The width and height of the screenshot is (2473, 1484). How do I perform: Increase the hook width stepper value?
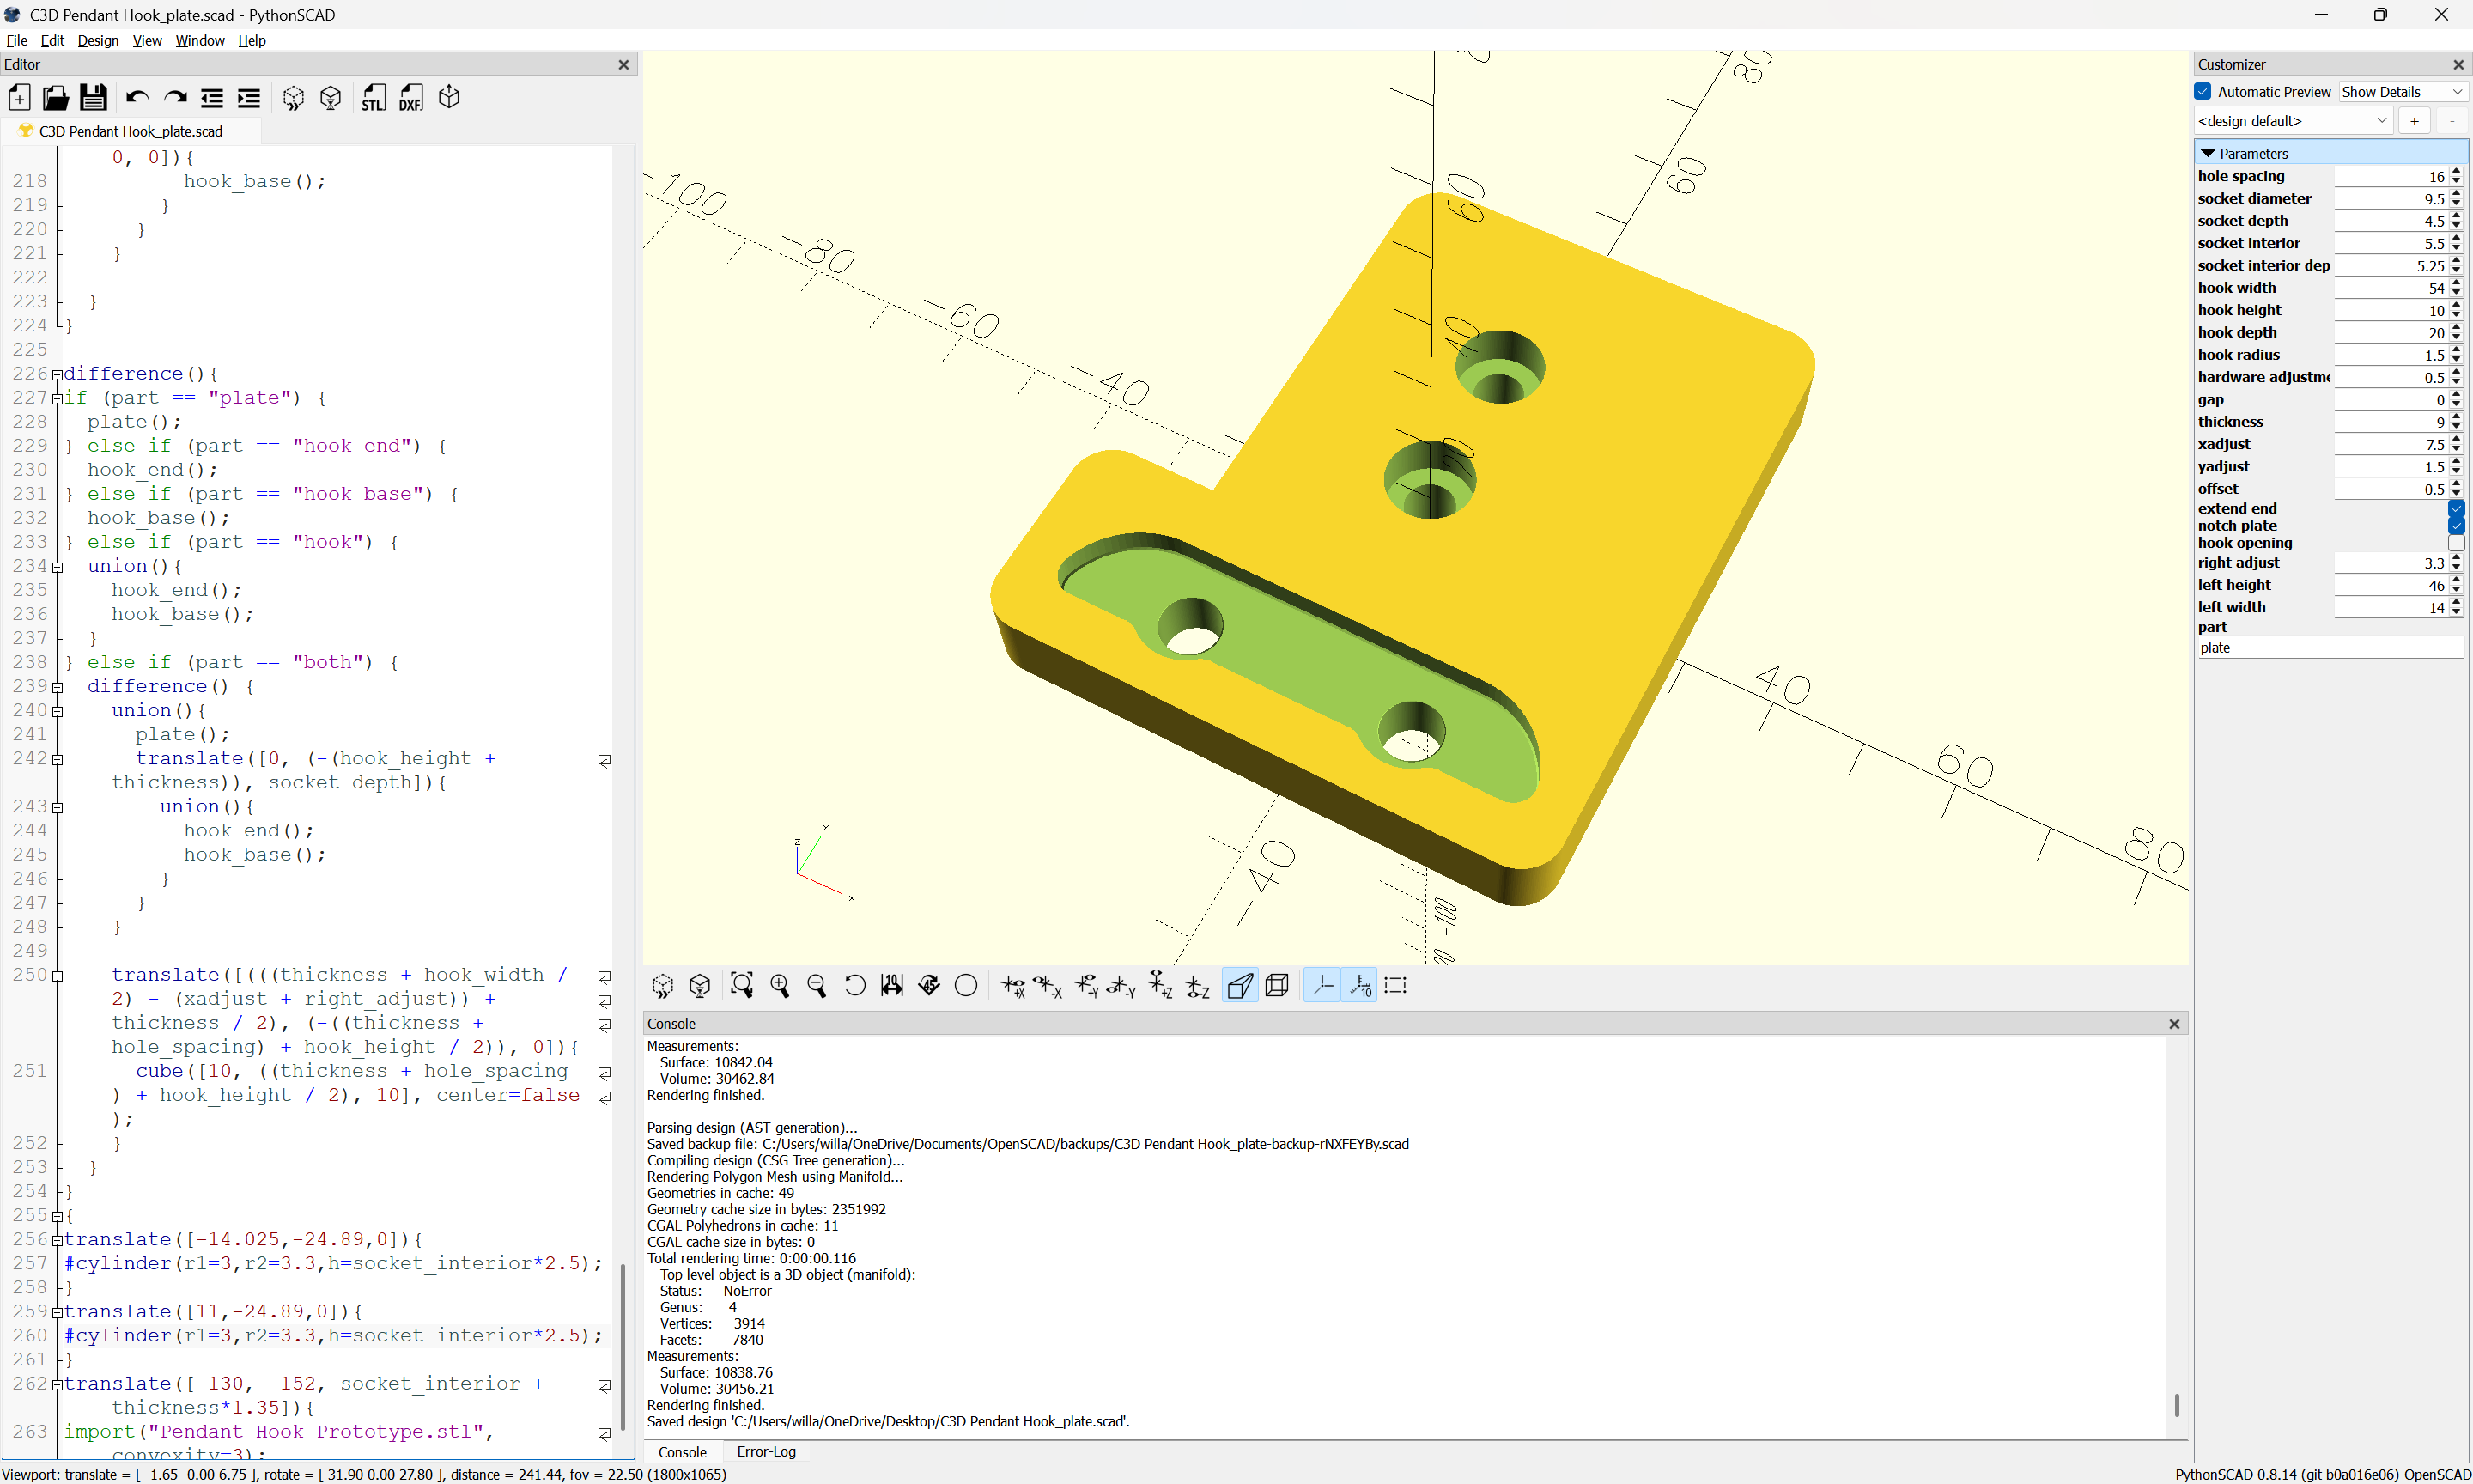2456,284
